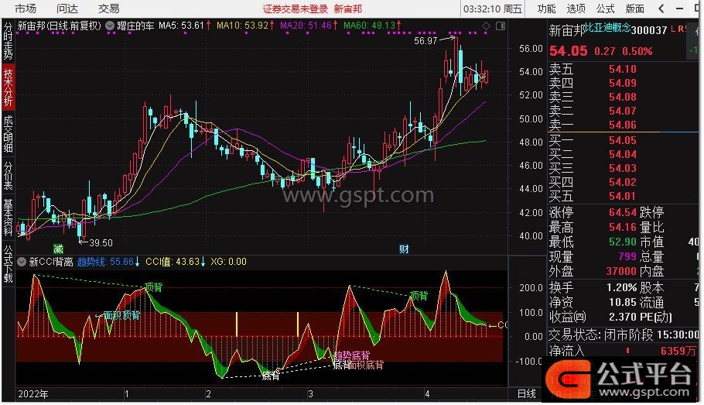The height and width of the screenshot is (405, 704).
Task: Click 买五 price 54.01
Action: coord(623,196)
